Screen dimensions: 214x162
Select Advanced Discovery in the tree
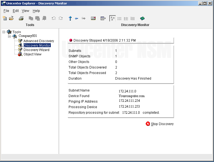39,41
